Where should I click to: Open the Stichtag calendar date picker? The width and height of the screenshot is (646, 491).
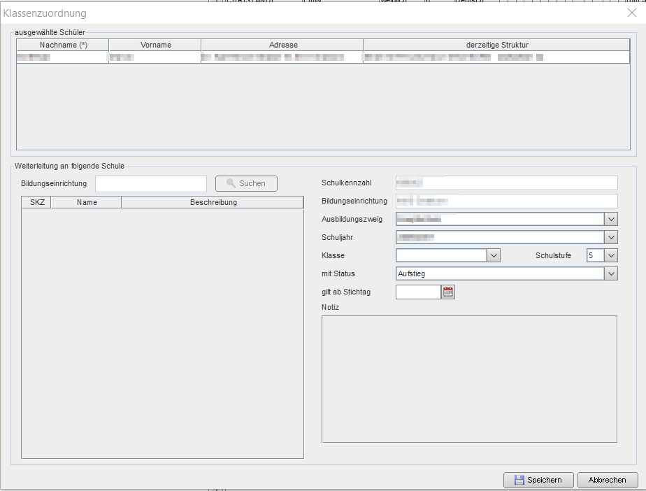[x=448, y=292]
